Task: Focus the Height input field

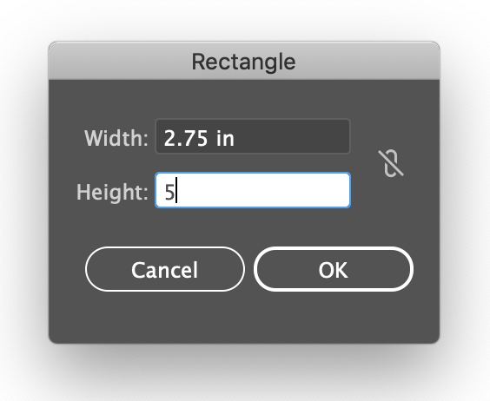Action: (253, 190)
